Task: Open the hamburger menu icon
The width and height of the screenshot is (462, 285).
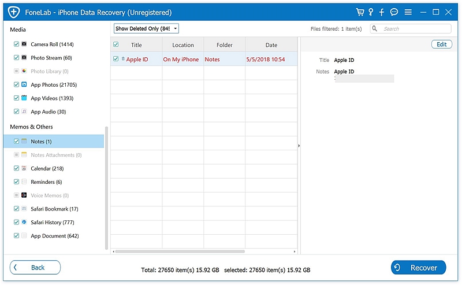Action: (x=408, y=12)
